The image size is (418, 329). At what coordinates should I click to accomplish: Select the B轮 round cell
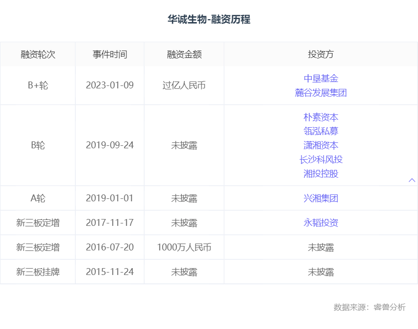click(x=38, y=145)
